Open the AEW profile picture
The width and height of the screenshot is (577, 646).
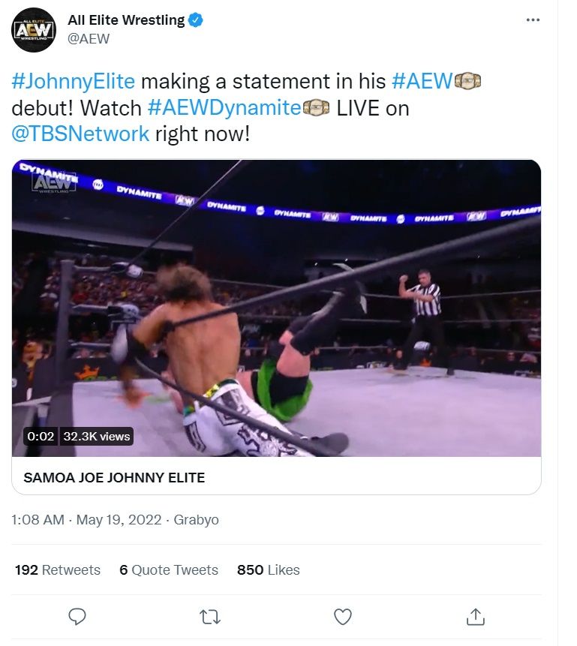point(35,29)
